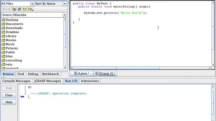Select the Movies folder icon

tap(3, 40)
